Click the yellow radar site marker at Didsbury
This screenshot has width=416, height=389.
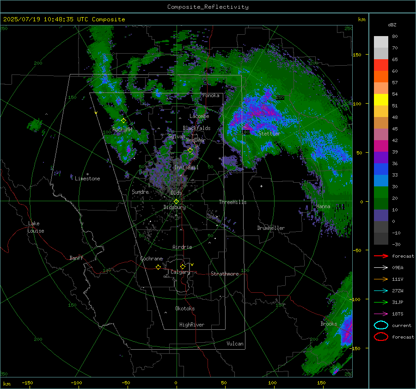pyautogui.click(x=176, y=202)
